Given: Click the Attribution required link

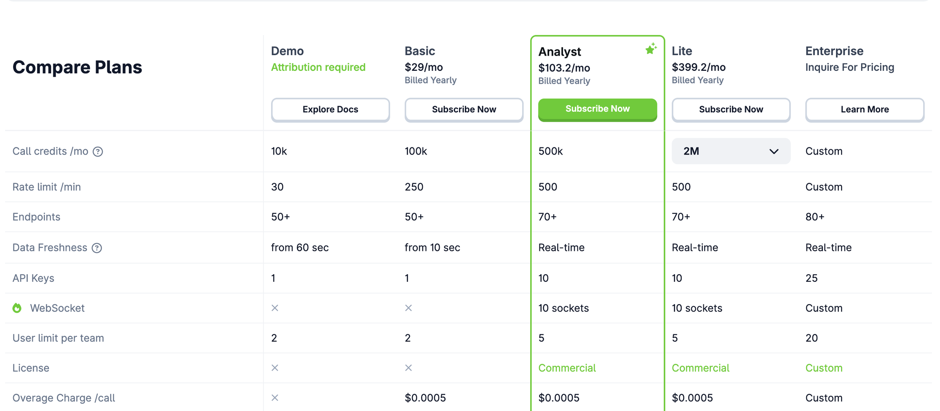Looking at the screenshot, I should (x=318, y=67).
